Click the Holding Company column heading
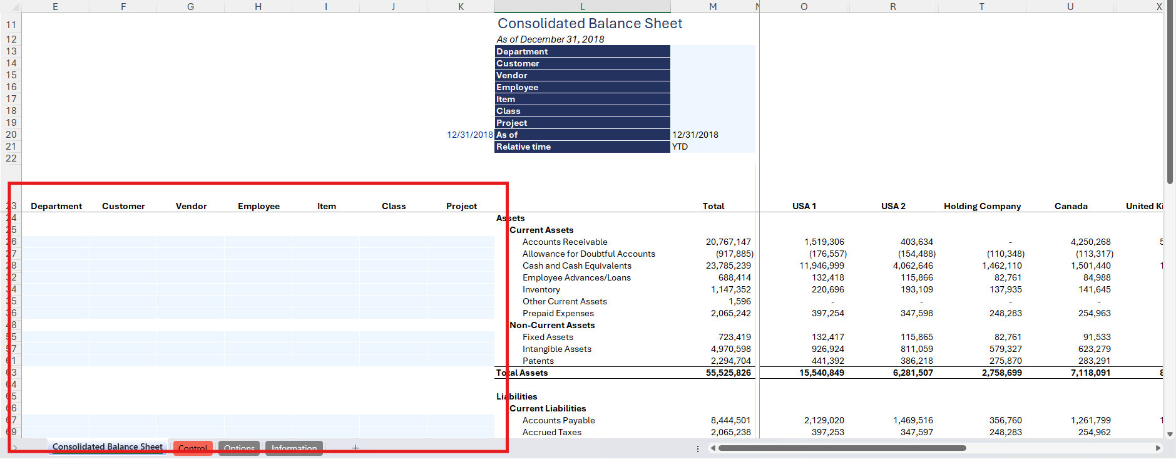The height and width of the screenshot is (459, 1176). 982,206
